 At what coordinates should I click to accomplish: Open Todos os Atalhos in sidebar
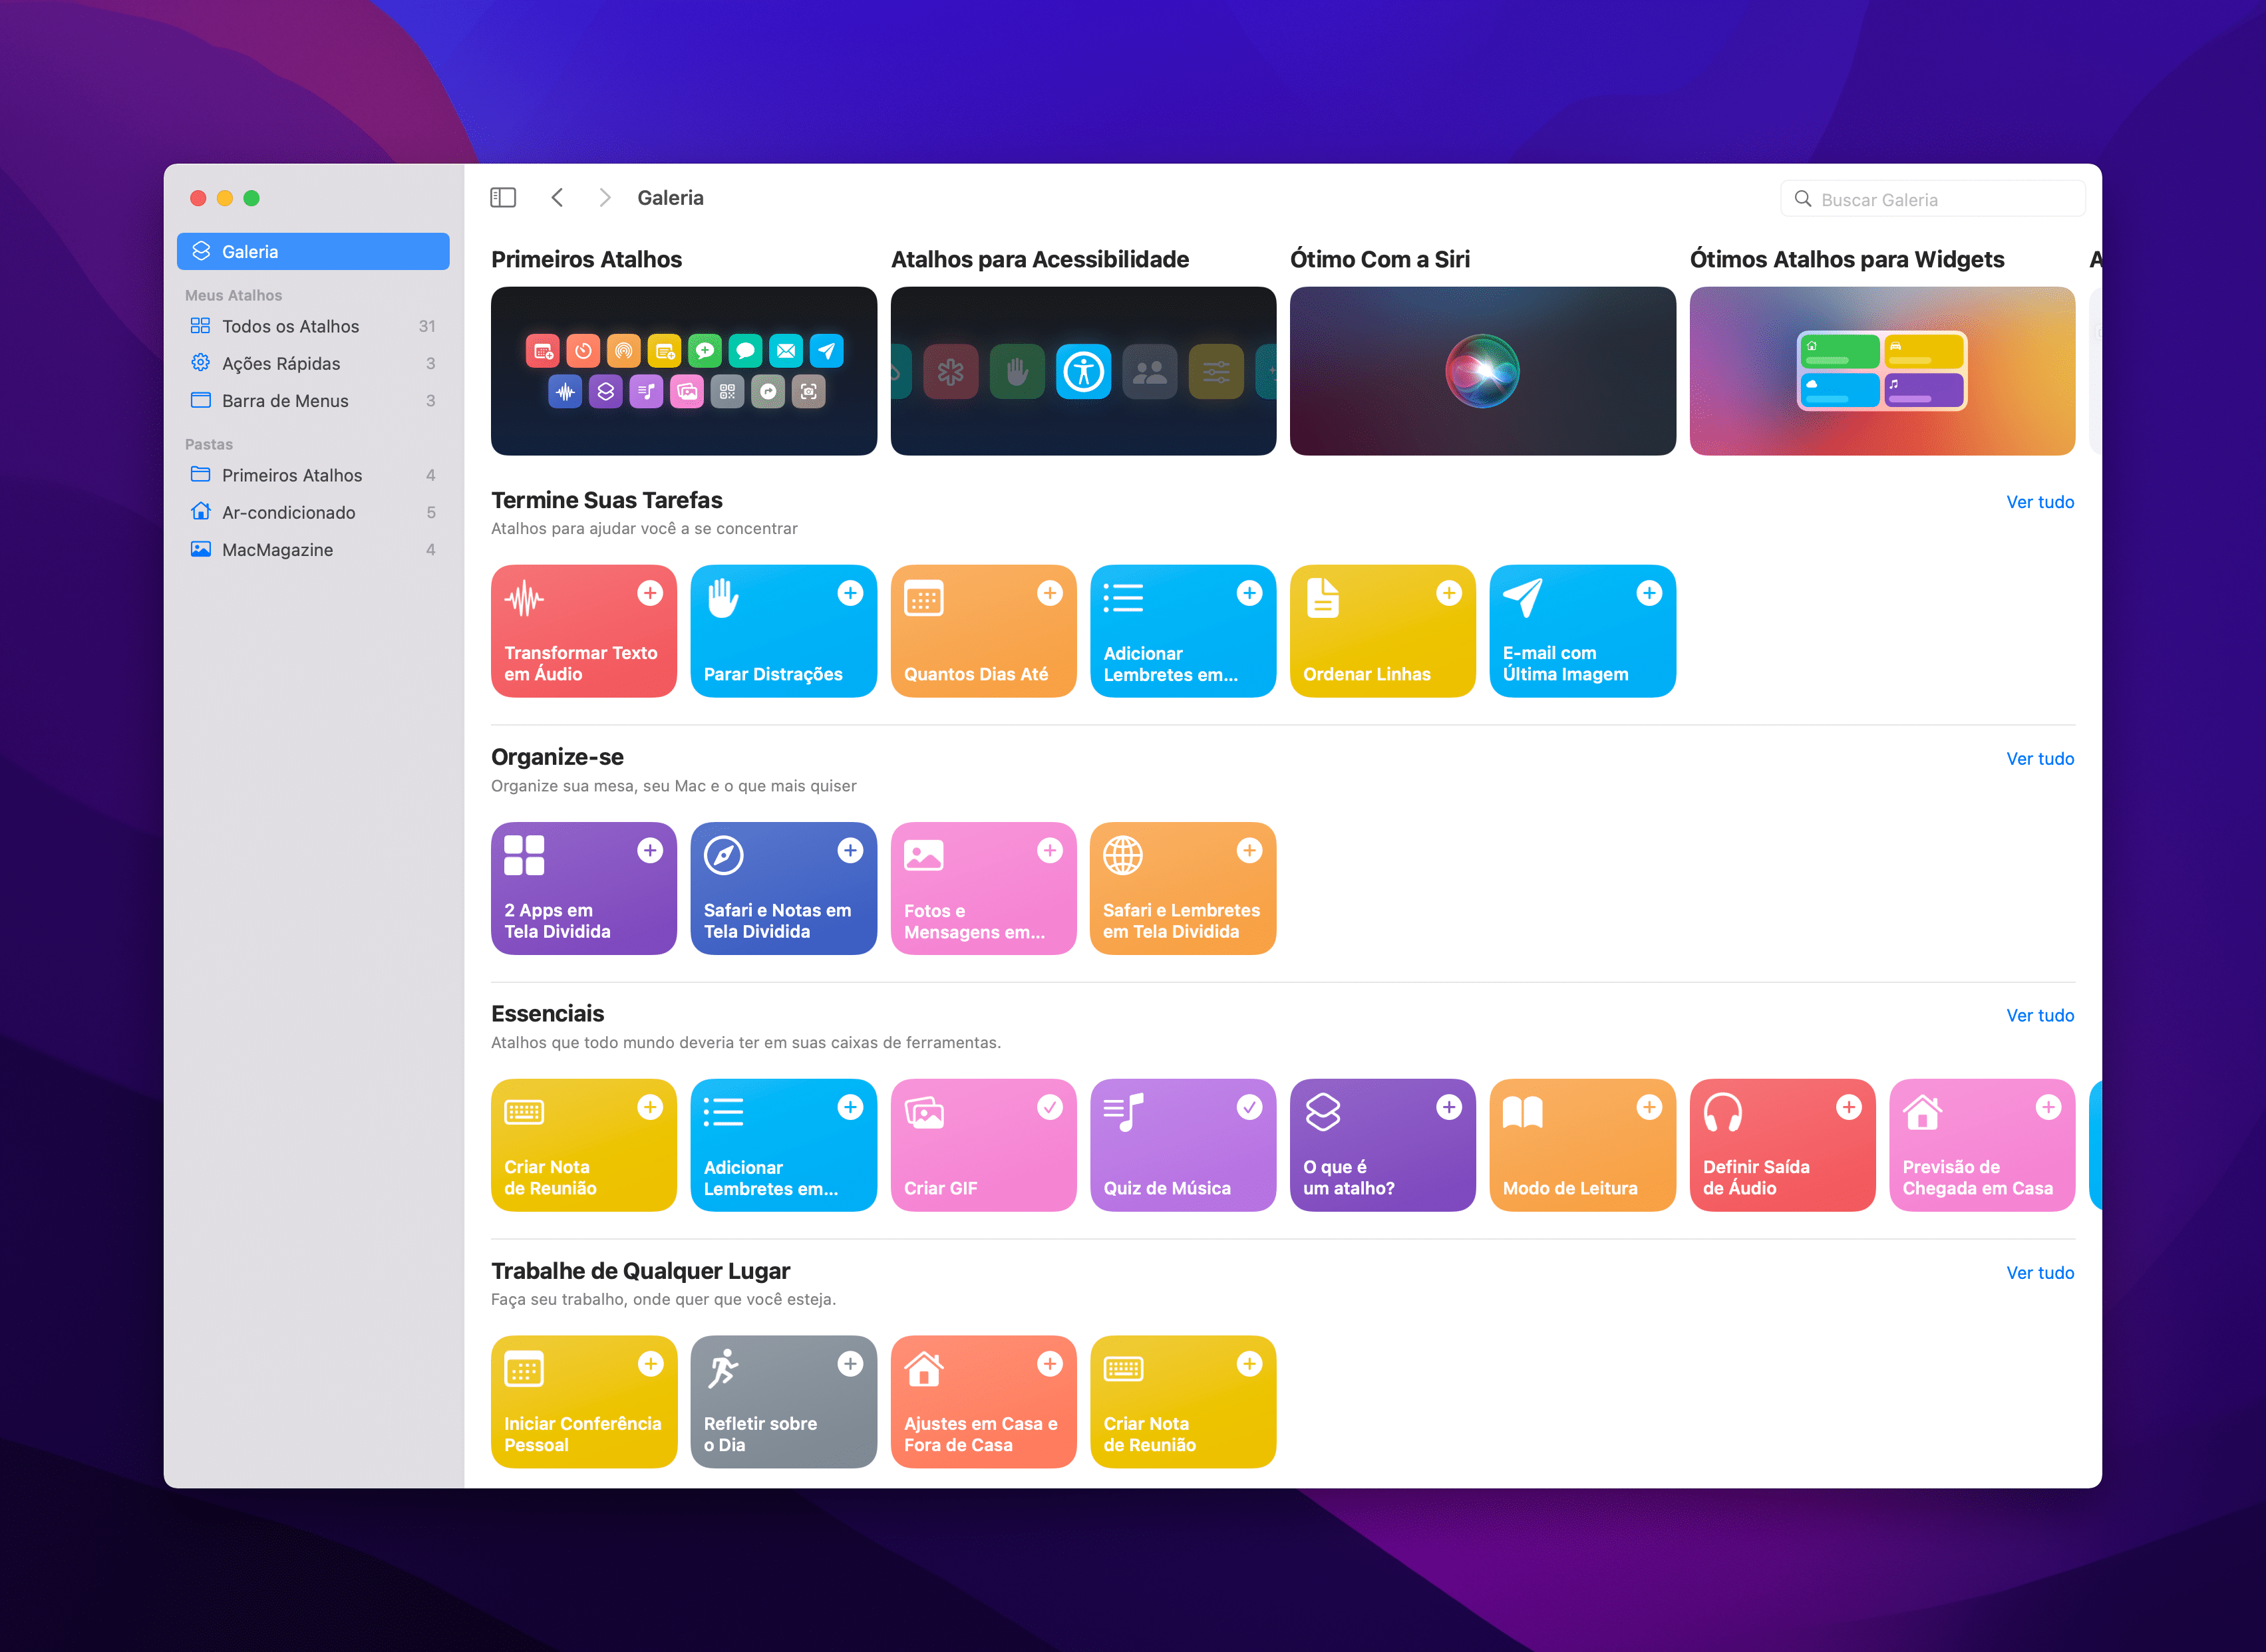[x=313, y=326]
